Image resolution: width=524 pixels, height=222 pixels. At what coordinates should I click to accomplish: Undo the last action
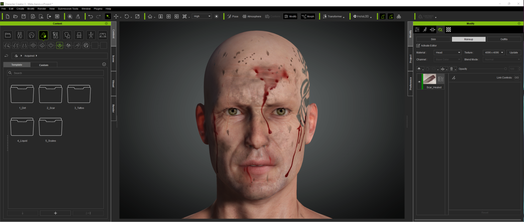point(91,16)
